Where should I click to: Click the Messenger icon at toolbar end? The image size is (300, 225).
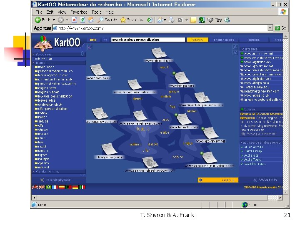coord(227,20)
